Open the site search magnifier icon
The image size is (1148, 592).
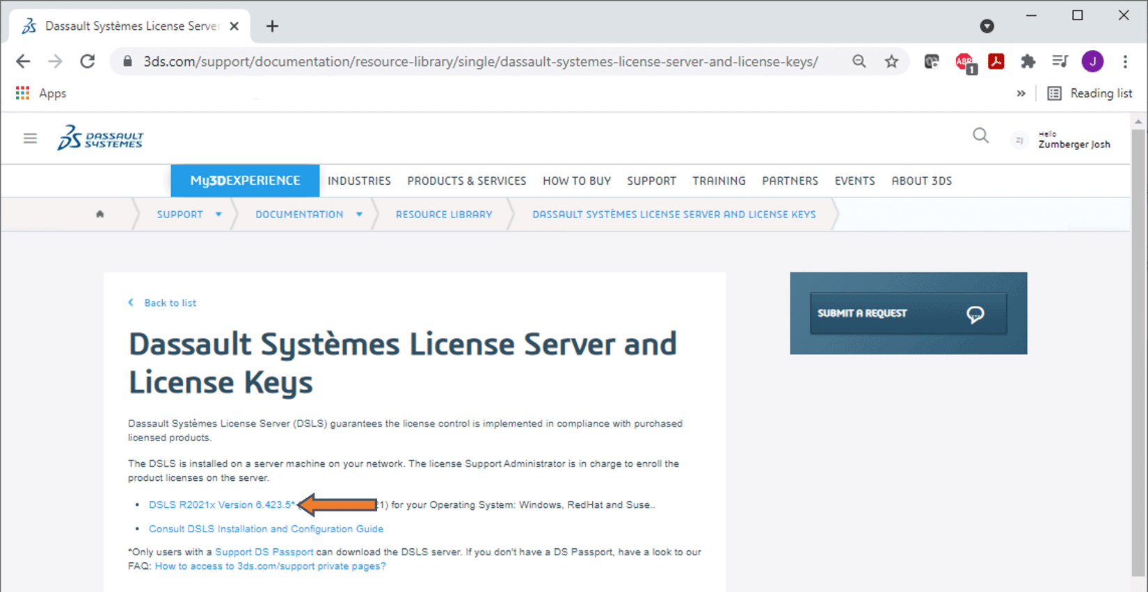pyautogui.click(x=980, y=135)
